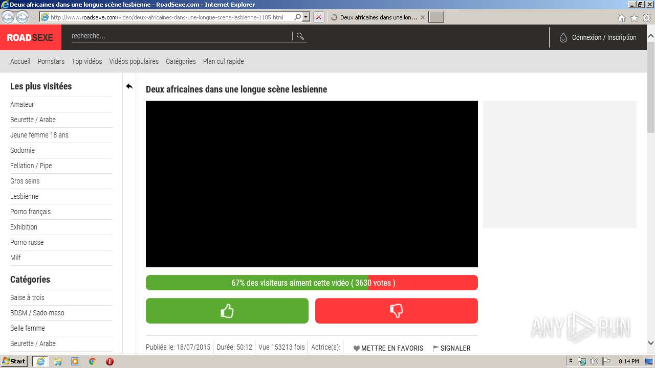The image size is (655, 368).
Task: Open recent pages dropdown next to Forward
Action: [33, 17]
